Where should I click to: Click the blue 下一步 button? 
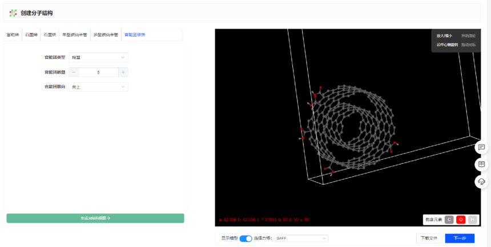(460, 238)
